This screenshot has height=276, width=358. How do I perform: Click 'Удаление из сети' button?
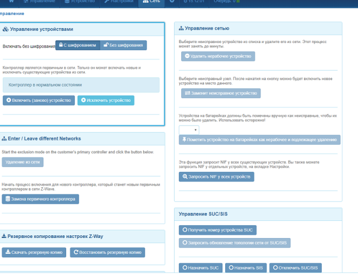23,162
